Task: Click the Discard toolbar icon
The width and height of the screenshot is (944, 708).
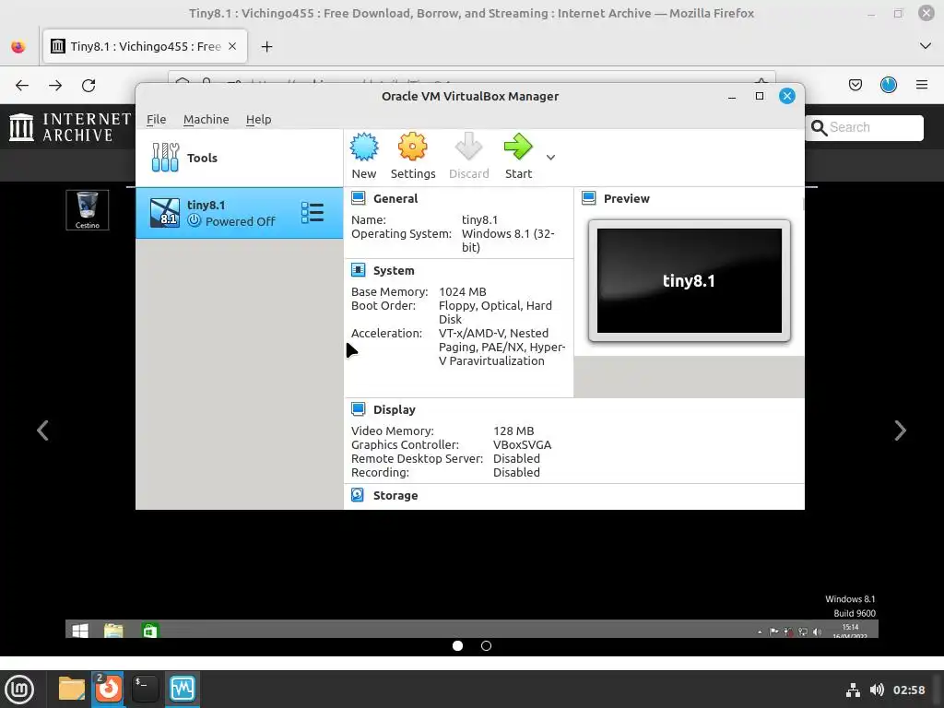Action: click(x=468, y=147)
